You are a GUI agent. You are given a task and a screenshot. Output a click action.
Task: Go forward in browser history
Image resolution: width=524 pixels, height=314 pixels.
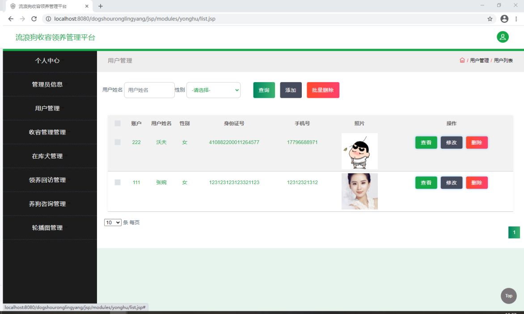(22, 19)
